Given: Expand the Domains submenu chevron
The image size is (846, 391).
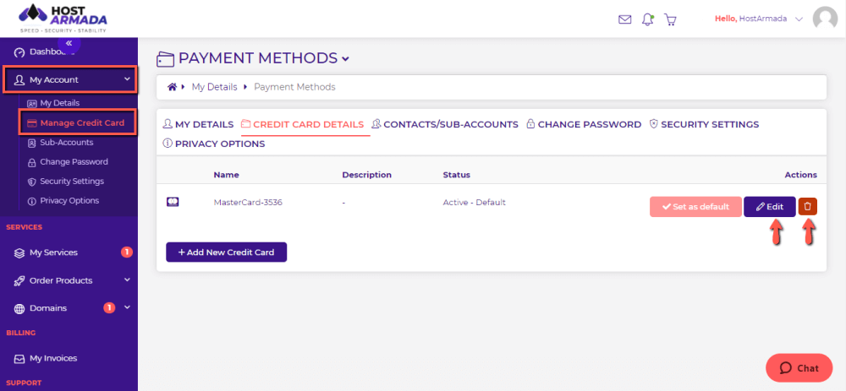Looking at the screenshot, I should coord(128,307).
